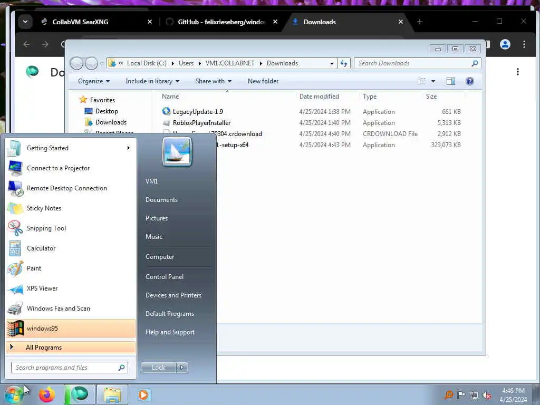Open shutdown options arrow beside Lock
Screen dimensions: 540x405
coord(182,368)
